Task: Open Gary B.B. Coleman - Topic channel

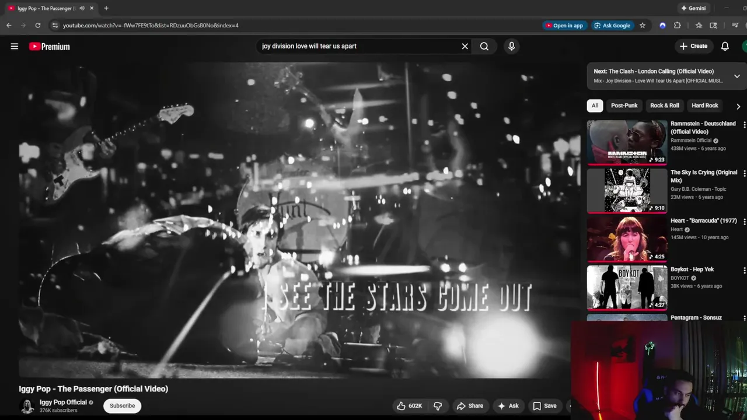Action: (700, 189)
